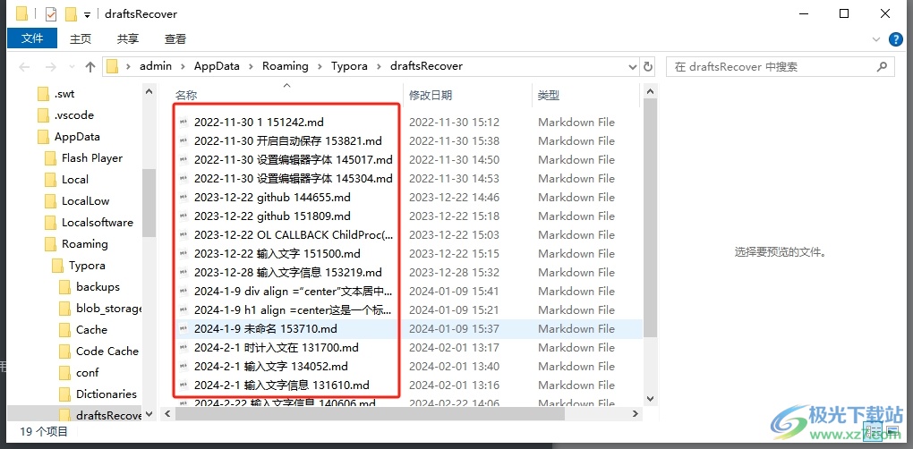The width and height of the screenshot is (913, 449).
Task: Click Roaming in the address path
Action: 286,65
